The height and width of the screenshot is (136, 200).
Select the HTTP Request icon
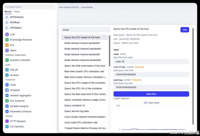(7, 121)
